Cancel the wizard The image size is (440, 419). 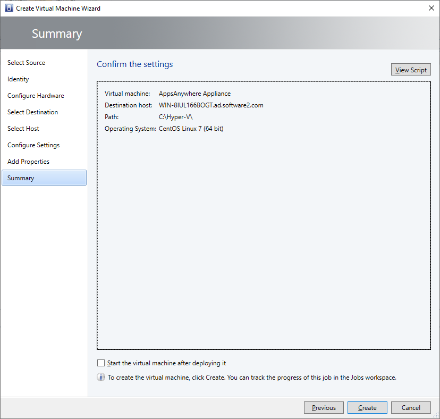click(411, 408)
